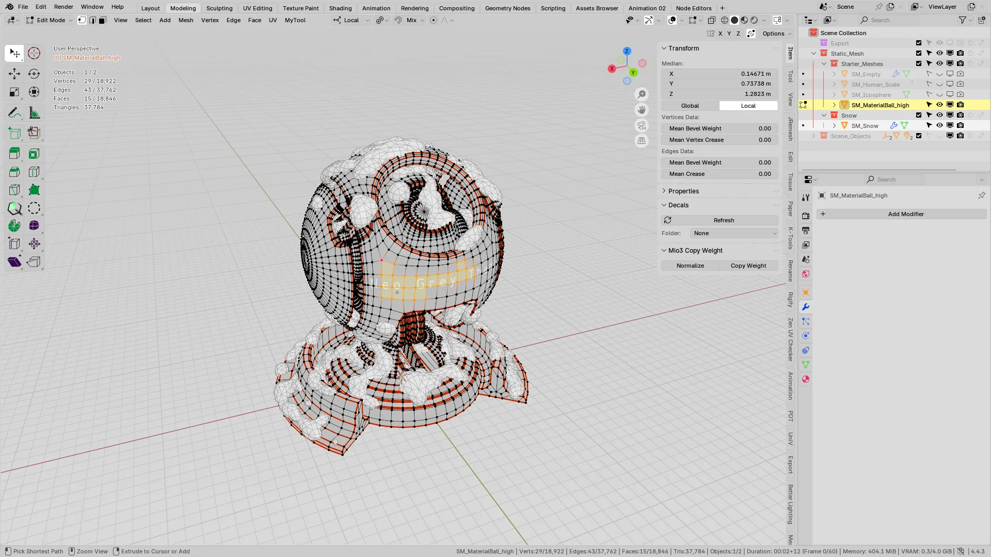The width and height of the screenshot is (991, 557).
Task: Toggle X axis mesh symmetry
Action: pos(721,34)
